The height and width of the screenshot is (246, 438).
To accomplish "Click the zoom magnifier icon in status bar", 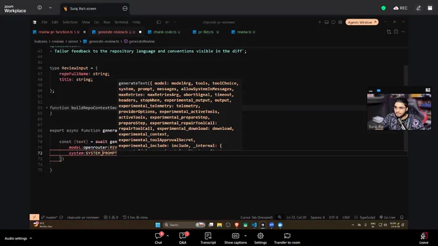I will tap(280, 217).
